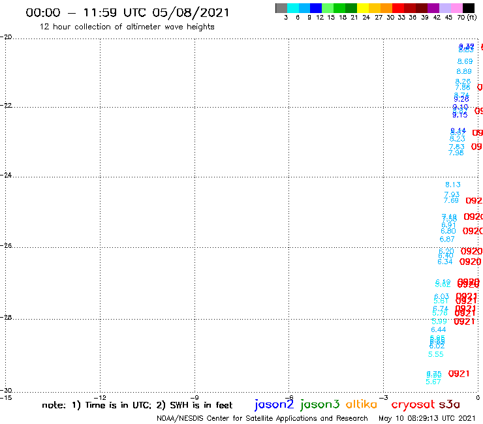This screenshot has width=483, height=424.
Task: Click the black swatch at legend end
Action: tap(469, 8)
